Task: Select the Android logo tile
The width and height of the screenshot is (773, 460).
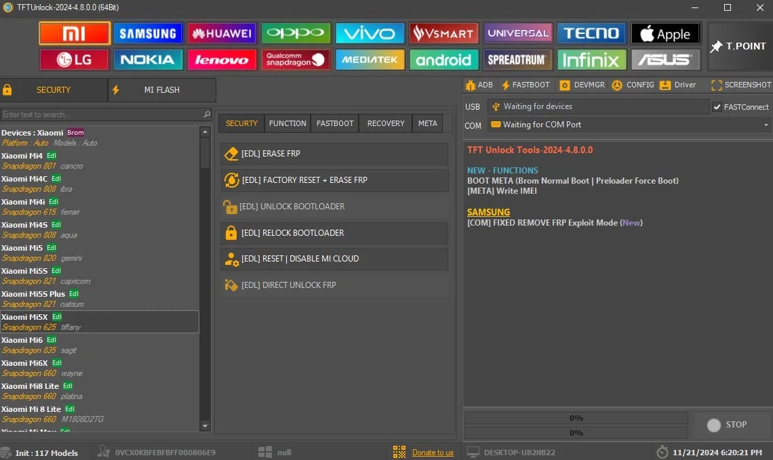Action: 443,60
